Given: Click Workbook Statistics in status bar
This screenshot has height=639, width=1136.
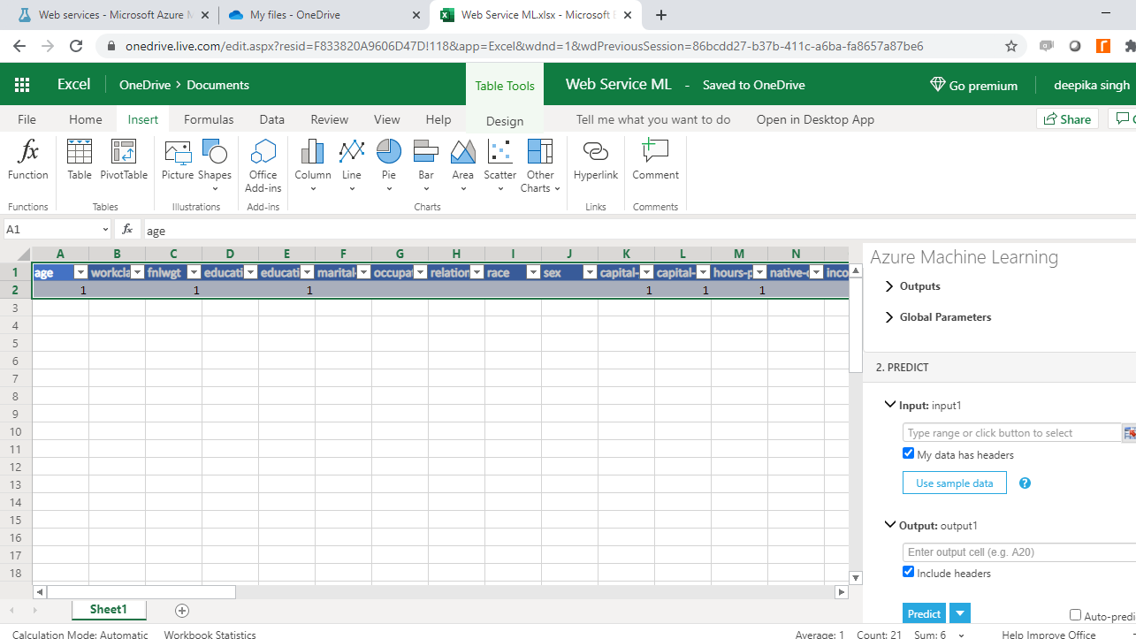Looking at the screenshot, I should [210, 635].
